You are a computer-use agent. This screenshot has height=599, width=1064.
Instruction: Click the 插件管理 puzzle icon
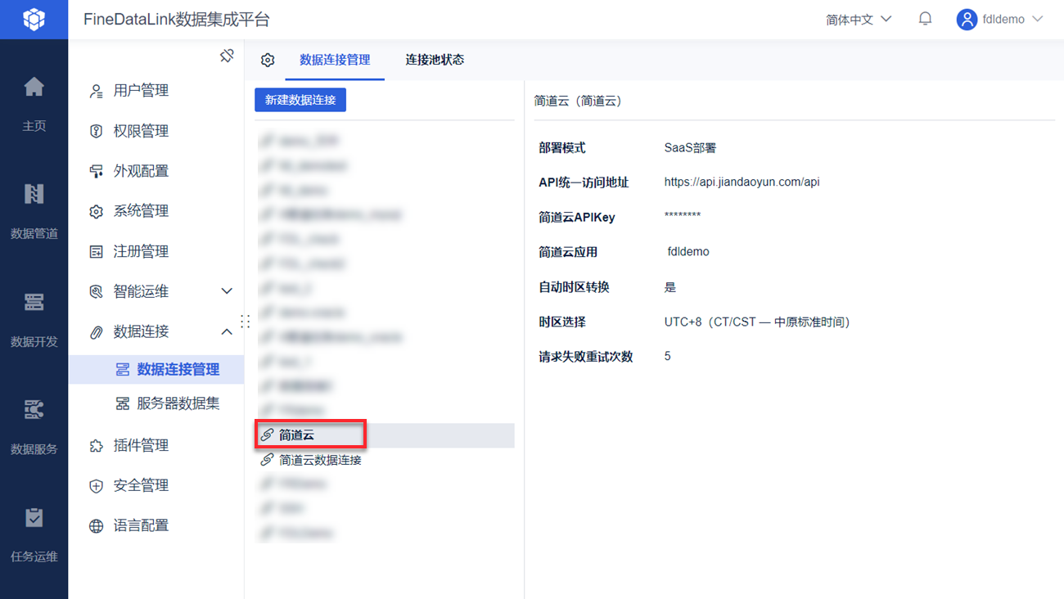(x=96, y=445)
